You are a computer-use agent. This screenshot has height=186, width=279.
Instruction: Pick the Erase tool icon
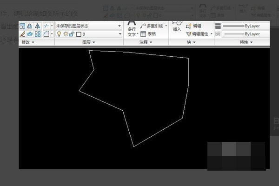pyautogui.click(x=22, y=34)
